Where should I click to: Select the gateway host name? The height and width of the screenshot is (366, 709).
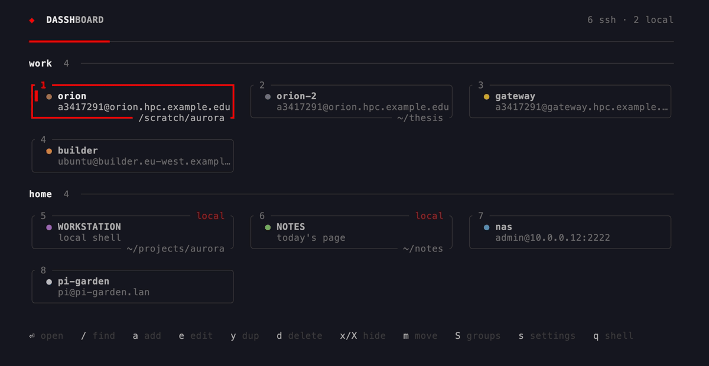click(515, 96)
